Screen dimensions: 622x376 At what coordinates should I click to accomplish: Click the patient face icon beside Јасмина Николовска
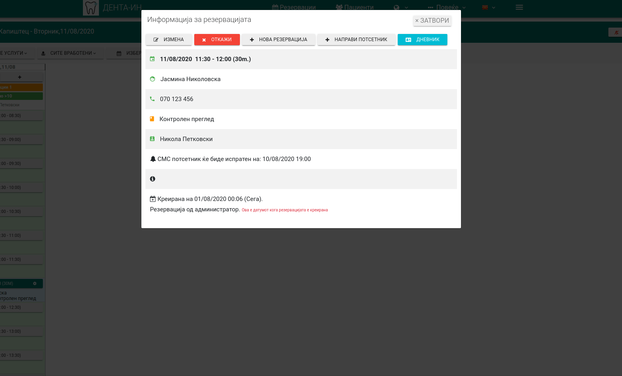(153, 79)
